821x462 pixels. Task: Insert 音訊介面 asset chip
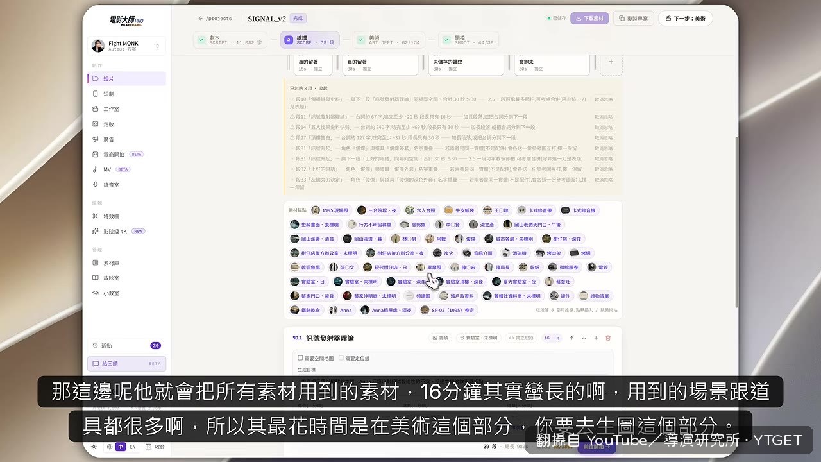pyautogui.click(x=478, y=253)
